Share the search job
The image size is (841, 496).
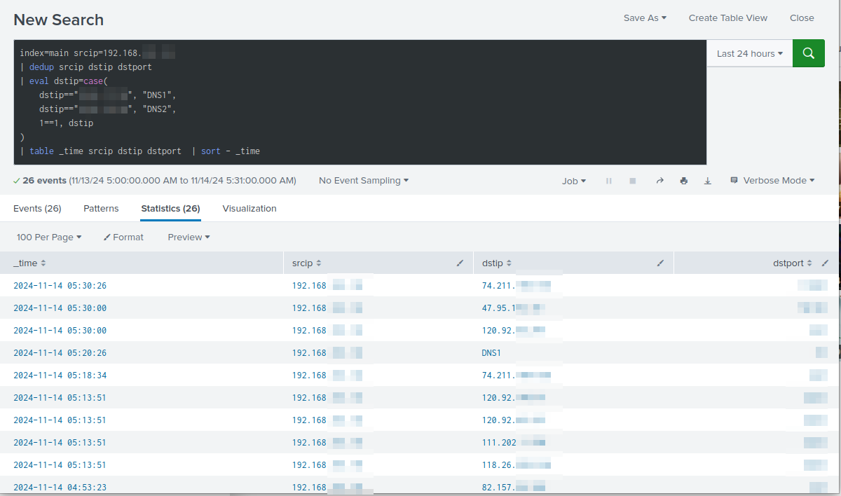pyautogui.click(x=659, y=181)
